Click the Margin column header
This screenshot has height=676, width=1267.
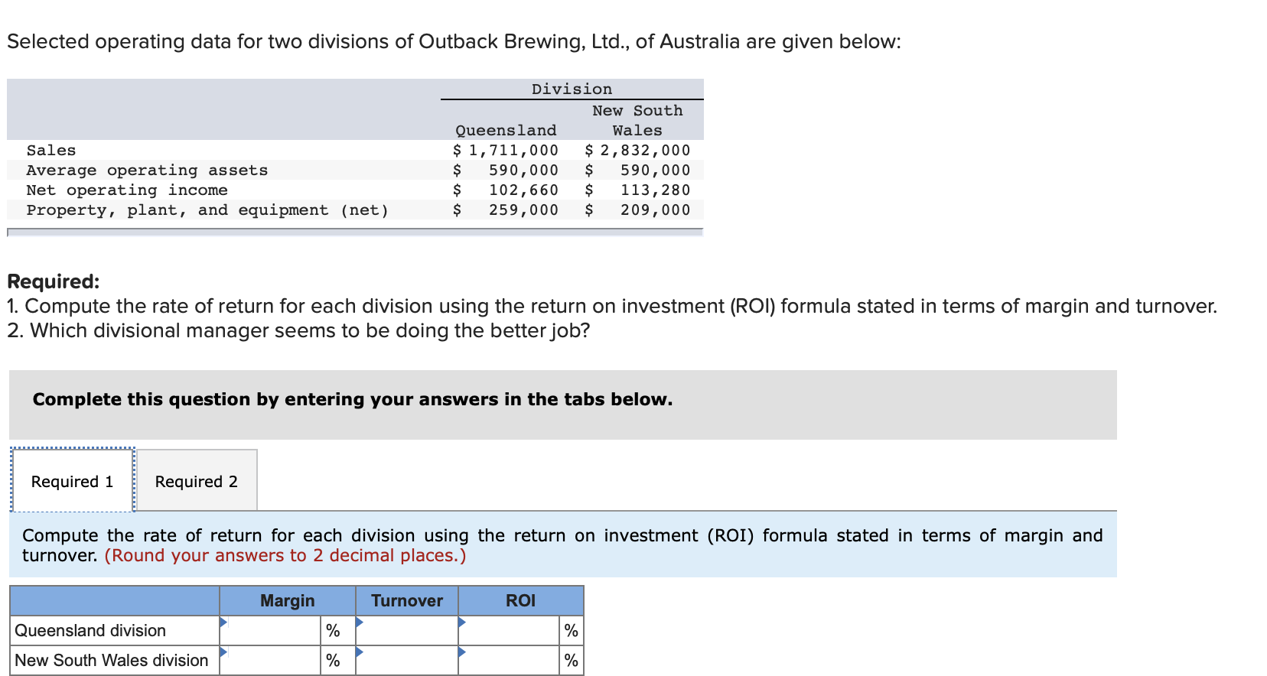click(287, 601)
